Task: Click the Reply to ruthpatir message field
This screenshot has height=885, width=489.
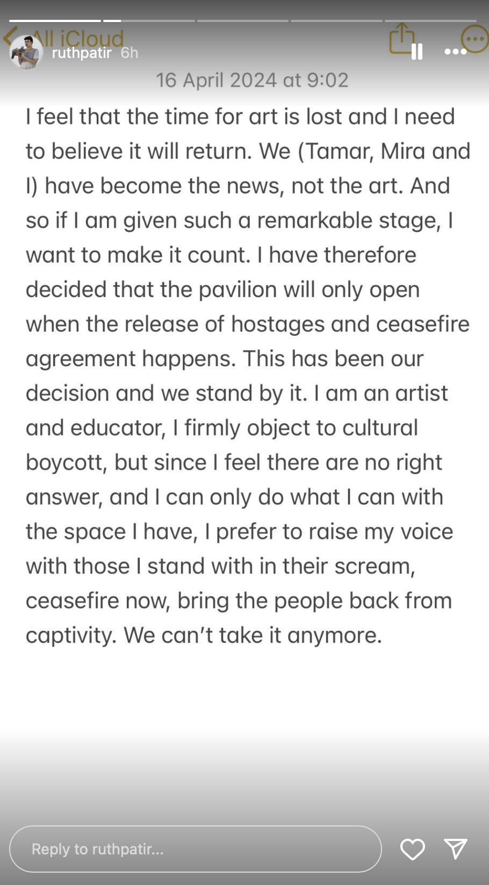Action: click(x=196, y=849)
